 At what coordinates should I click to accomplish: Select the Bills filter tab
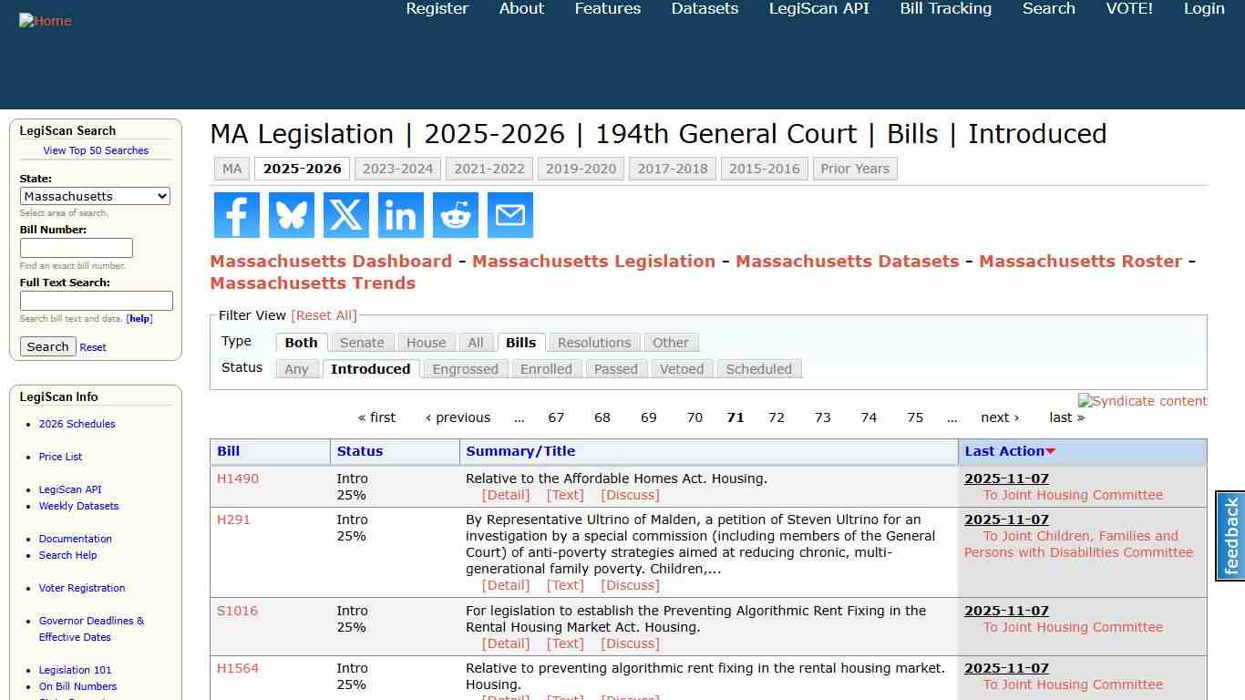(x=520, y=342)
